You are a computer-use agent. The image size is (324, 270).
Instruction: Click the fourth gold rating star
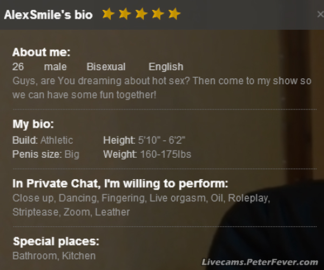click(x=158, y=14)
